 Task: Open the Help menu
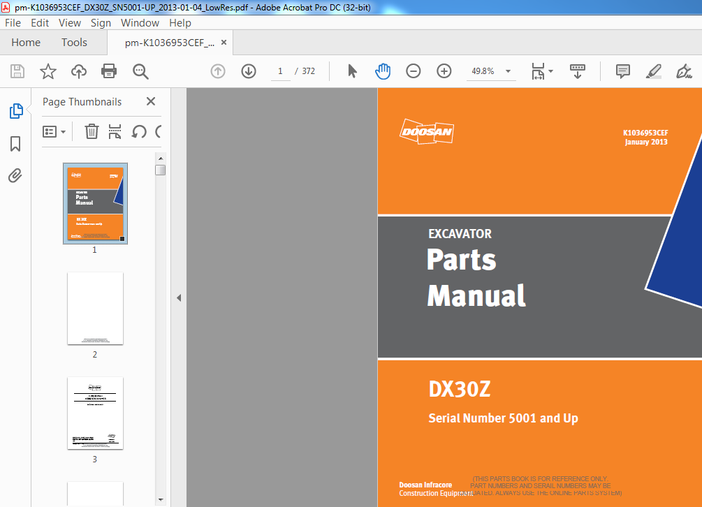point(180,23)
